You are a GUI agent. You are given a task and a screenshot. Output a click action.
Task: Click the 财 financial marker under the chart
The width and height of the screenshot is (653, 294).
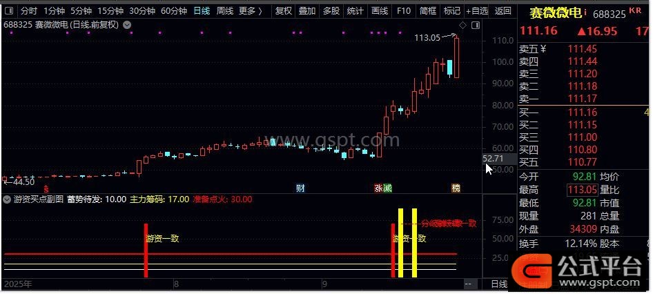pos(300,188)
